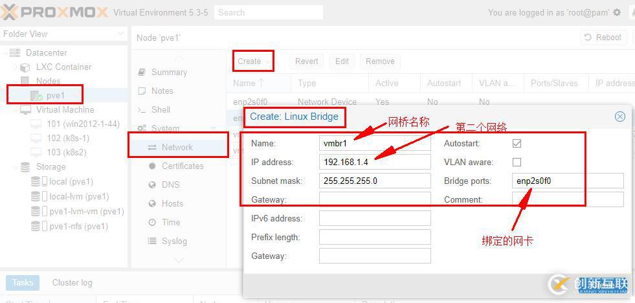The image size is (635, 303).
Task: Close the Create Linux Bridge dialog
Action: 619,117
